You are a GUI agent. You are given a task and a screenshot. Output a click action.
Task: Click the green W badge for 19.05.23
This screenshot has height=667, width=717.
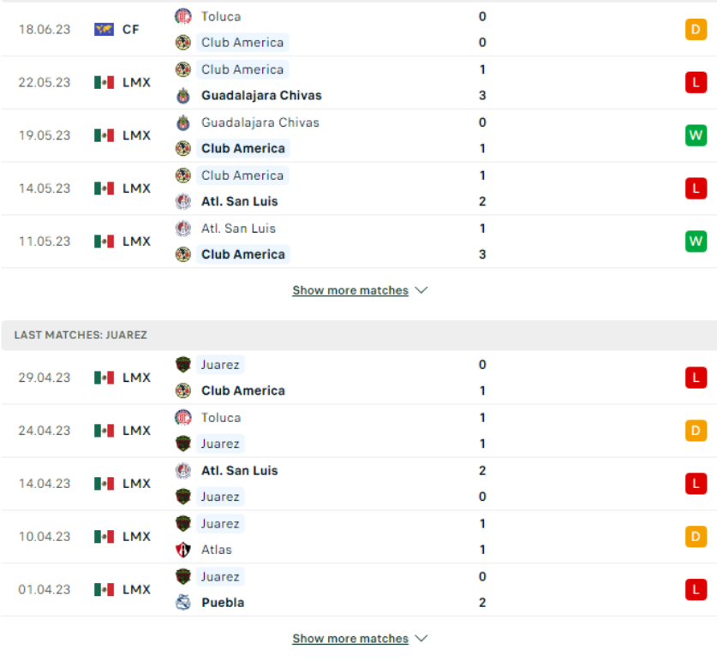click(x=696, y=134)
